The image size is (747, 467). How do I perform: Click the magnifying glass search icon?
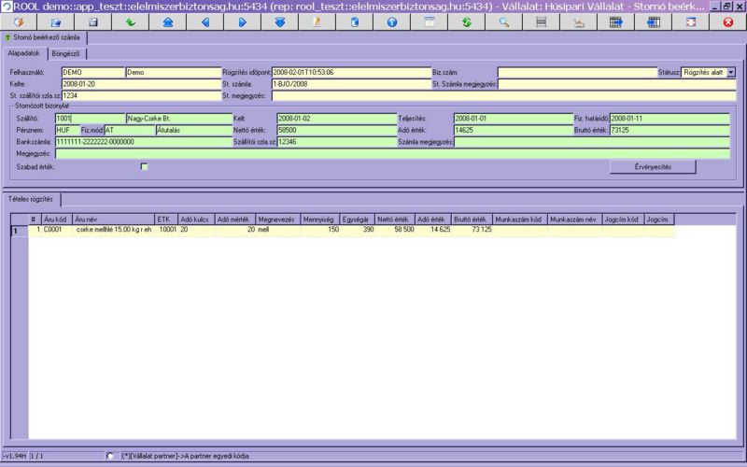pyautogui.click(x=503, y=21)
